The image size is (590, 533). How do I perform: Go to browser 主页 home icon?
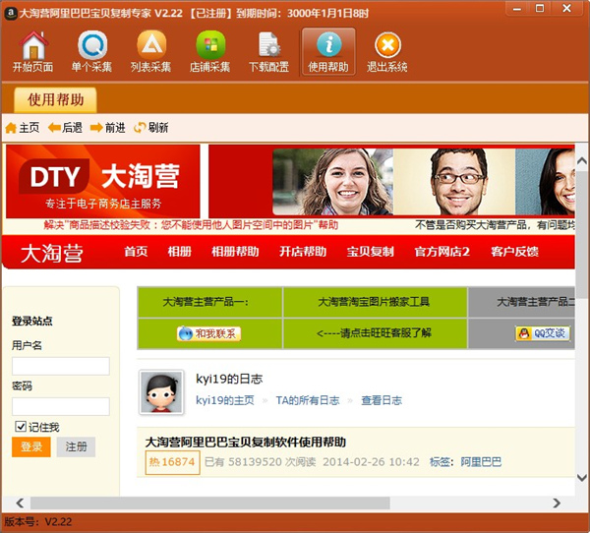(x=23, y=128)
